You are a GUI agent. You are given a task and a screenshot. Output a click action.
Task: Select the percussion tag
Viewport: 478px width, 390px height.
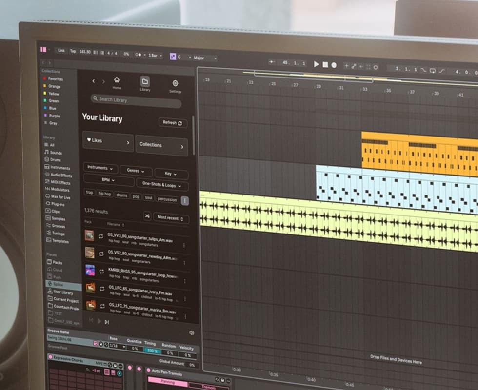pyautogui.click(x=167, y=199)
